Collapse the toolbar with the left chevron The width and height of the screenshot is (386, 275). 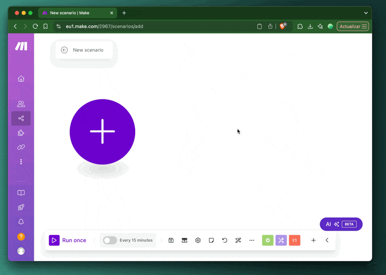327,240
